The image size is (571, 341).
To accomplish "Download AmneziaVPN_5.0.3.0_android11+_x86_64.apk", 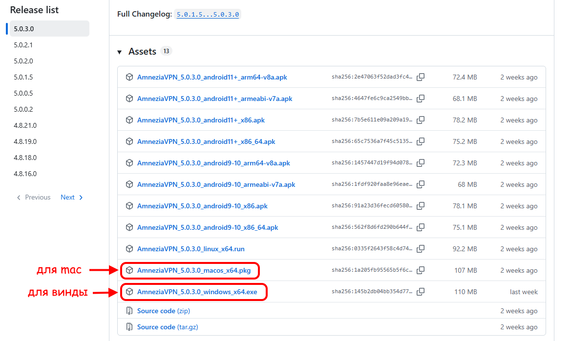I will click(x=206, y=141).
